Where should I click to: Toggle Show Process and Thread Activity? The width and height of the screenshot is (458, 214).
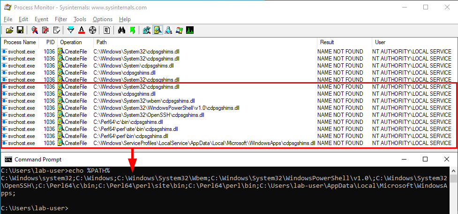[179, 30]
